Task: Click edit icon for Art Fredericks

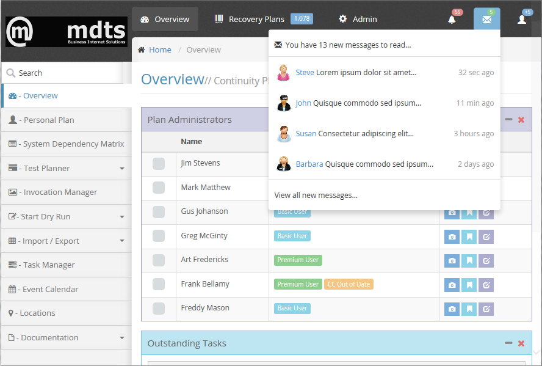Action: click(x=486, y=261)
